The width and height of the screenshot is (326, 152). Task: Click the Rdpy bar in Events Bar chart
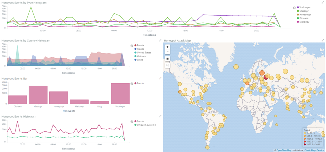tap(100, 103)
